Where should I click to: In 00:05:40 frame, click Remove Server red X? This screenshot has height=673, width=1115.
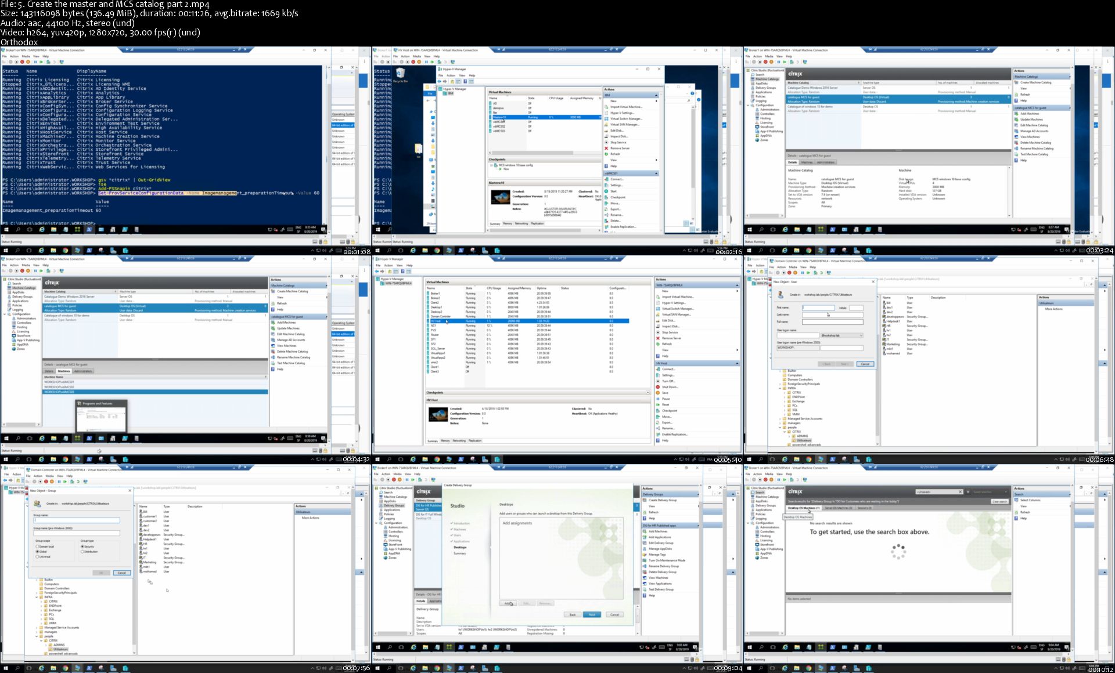(x=658, y=338)
